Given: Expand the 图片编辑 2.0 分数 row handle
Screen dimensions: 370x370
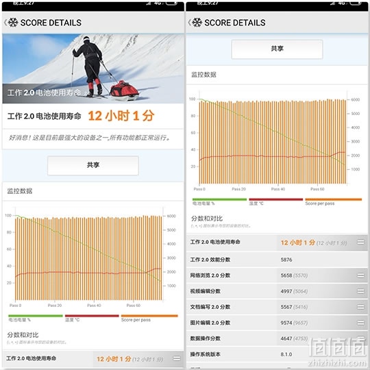Looking at the screenshot, I should 360,323.
